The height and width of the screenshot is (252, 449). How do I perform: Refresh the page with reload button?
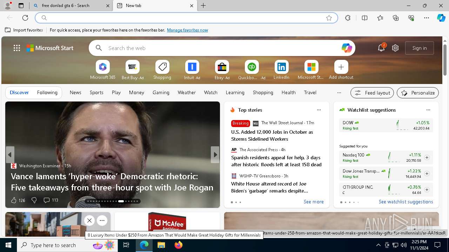click(x=25, y=18)
